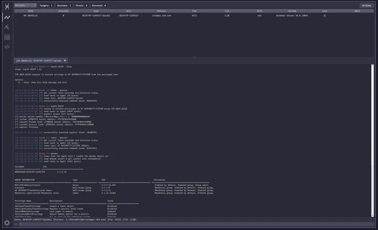Open the sessions graph view sidebar icon
Screen dimensions: 378x230
pos(7,17)
